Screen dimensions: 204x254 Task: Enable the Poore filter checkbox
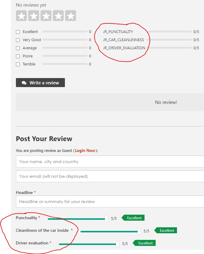(18, 56)
